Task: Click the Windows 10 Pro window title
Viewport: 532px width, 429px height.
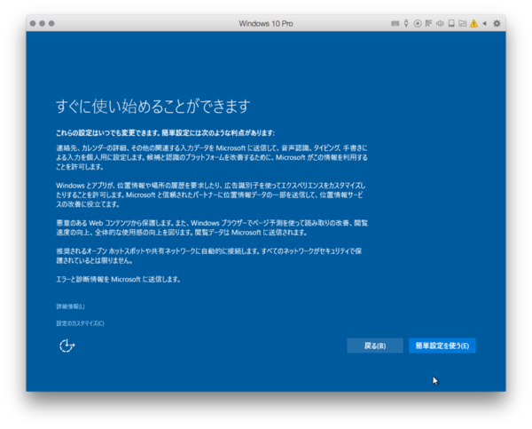Action: coord(266,23)
